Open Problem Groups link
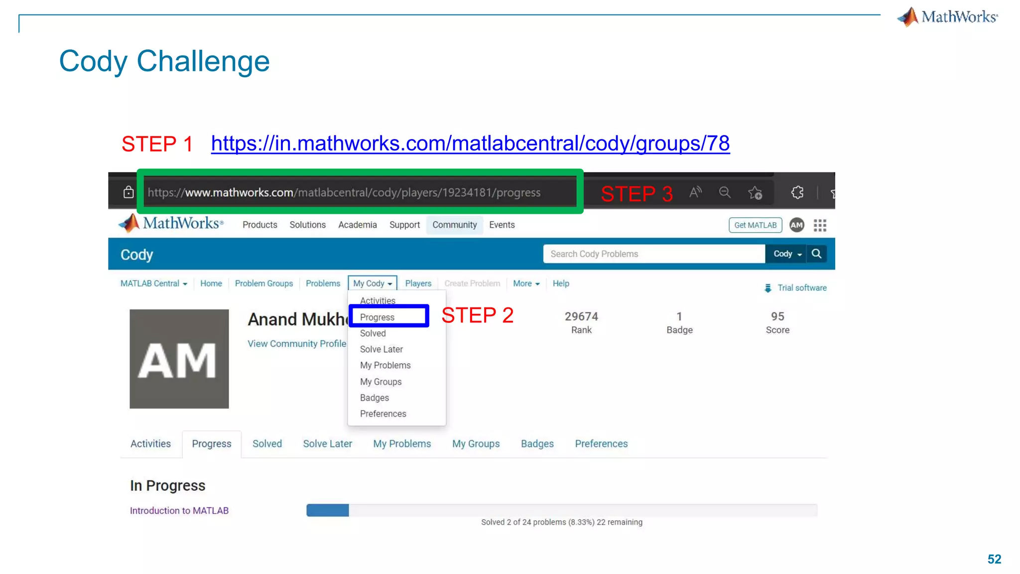Screen dimensions: 1020x574 264,284
